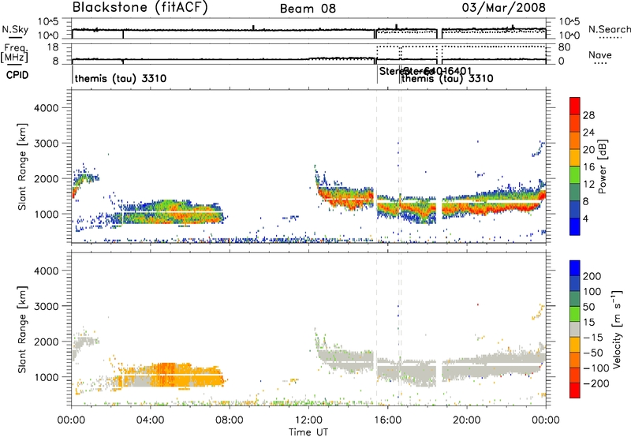The height and width of the screenshot is (437, 631).
Task: Click the 'Blackstone (fitACF)' plot title
Action: 140,8
